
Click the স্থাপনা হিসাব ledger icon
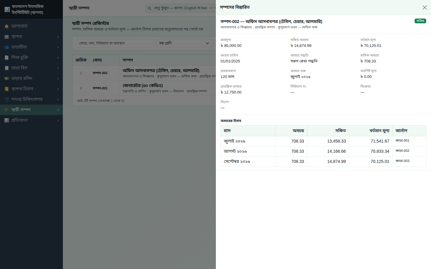pyautogui.click(x=7, y=89)
